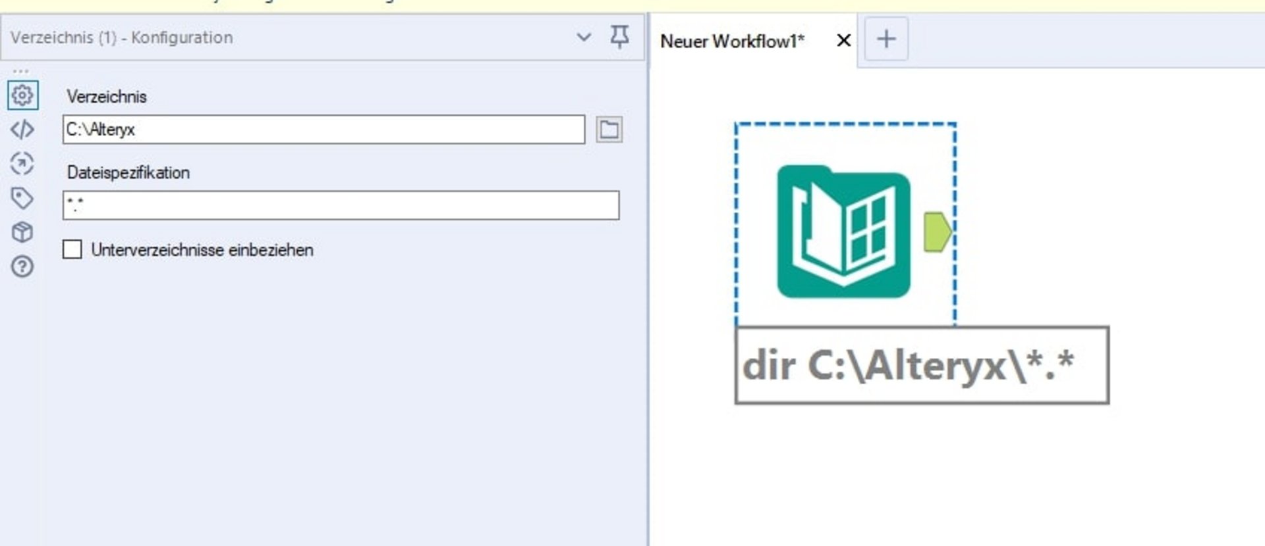Add a new workflow tab with plus
The image size is (1265, 546).
tap(886, 39)
